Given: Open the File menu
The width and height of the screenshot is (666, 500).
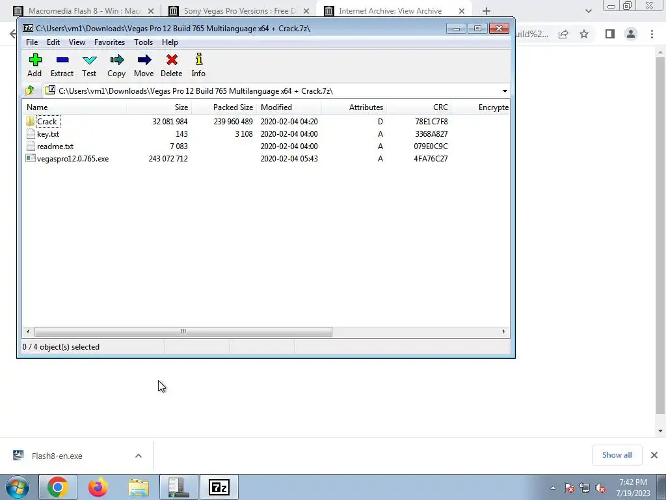Looking at the screenshot, I should (32, 42).
